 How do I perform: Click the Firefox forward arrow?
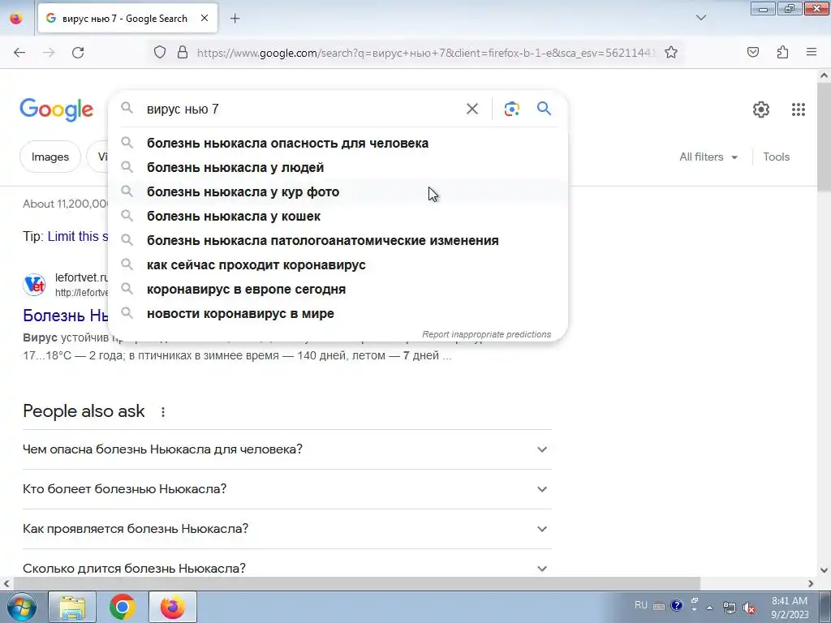point(49,53)
